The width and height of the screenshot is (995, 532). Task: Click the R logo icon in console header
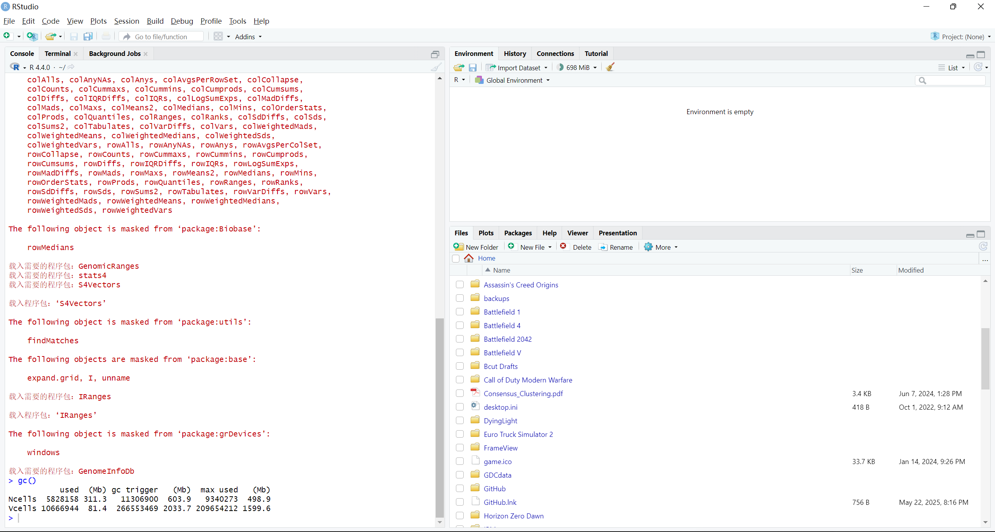[x=15, y=67]
